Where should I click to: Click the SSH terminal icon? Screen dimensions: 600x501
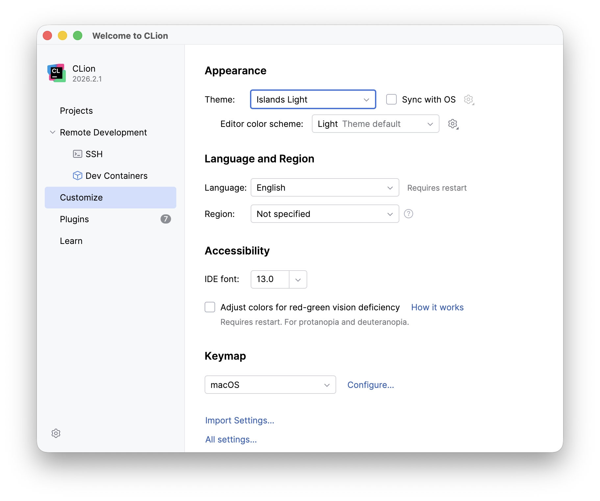coord(78,154)
